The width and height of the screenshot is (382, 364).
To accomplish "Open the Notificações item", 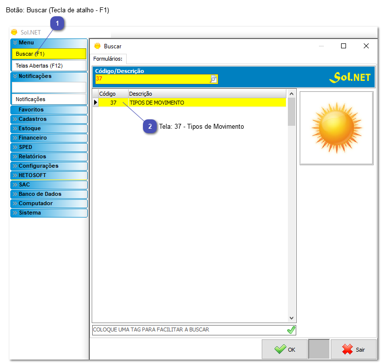I will (49, 100).
